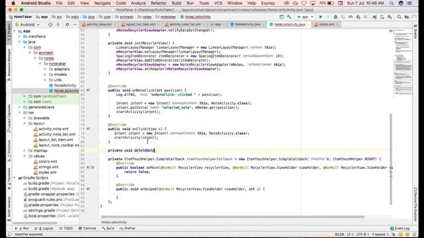Screen dimensions: 424x238
Task: Click NoteListActivity breadcrumb in navigation bar
Action: (x=195, y=17)
